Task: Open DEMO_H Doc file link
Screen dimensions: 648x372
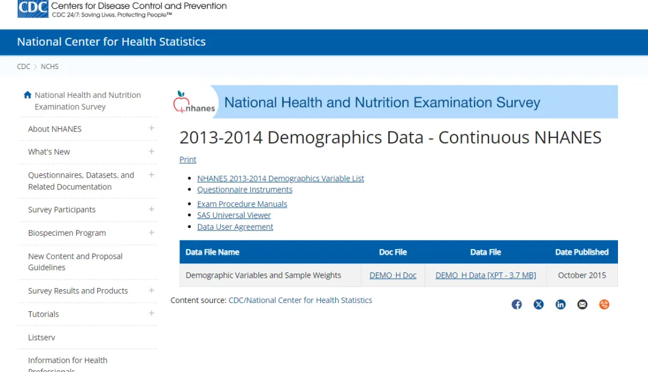Action: tap(392, 275)
